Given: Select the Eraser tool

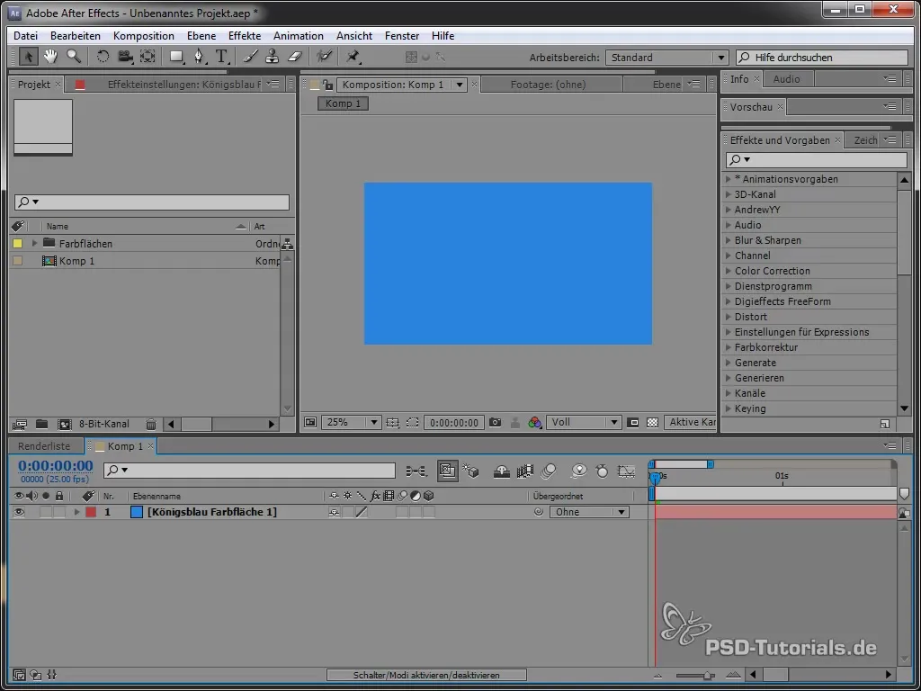Looking at the screenshot, I should (x=294, y=57).
